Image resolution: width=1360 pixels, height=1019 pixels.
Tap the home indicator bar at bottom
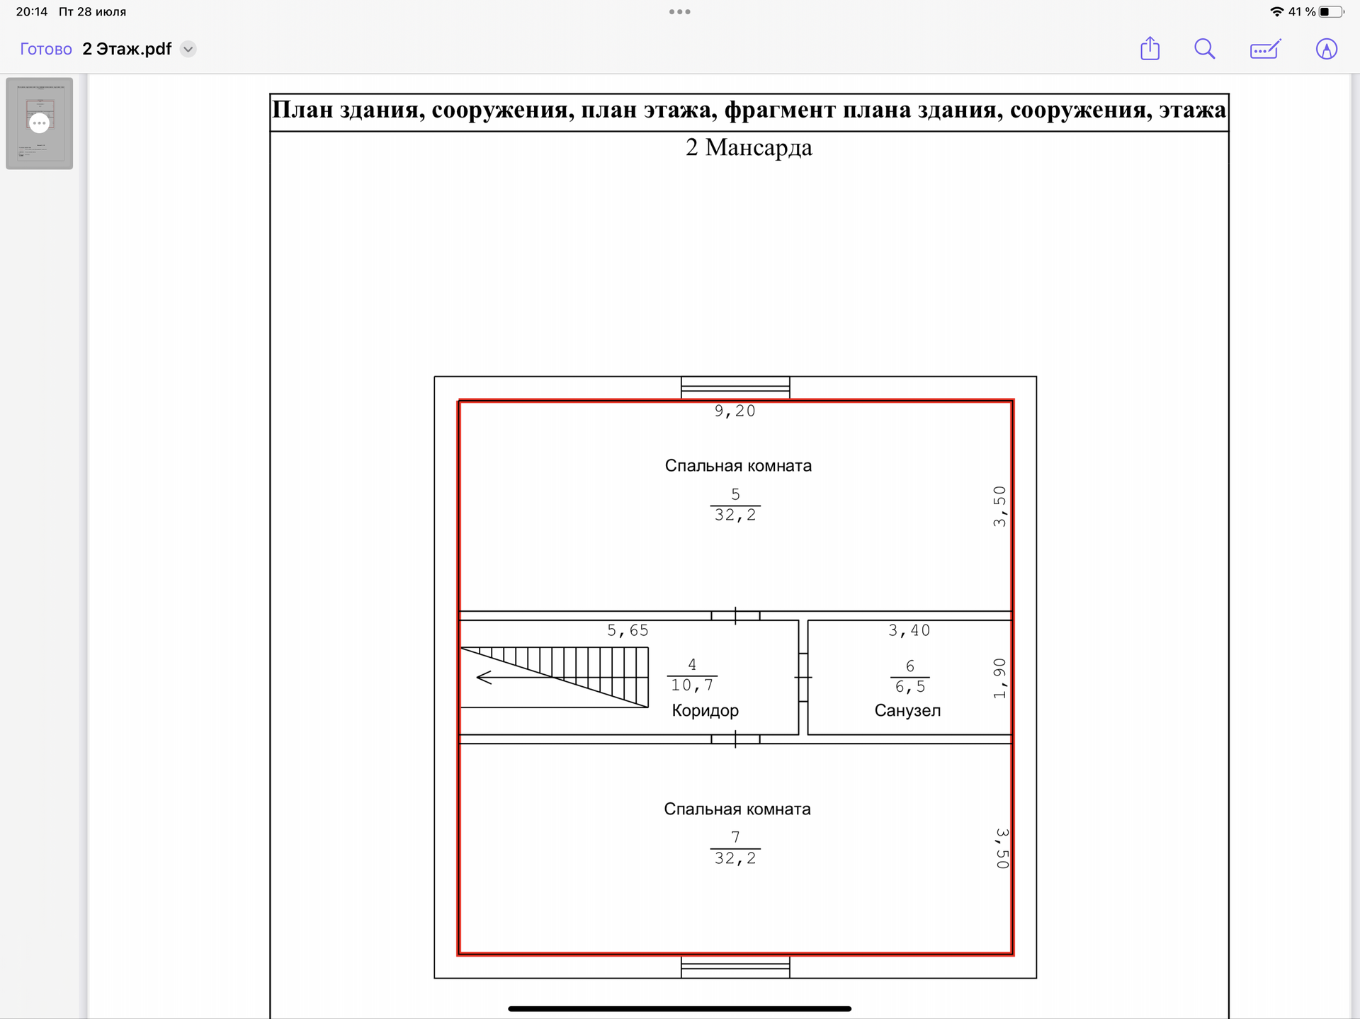click(x=679, y=1008)
